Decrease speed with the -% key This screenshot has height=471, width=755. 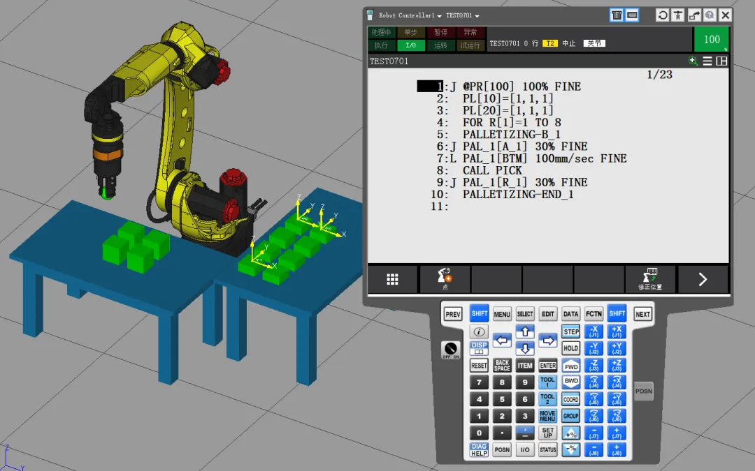click(x=571, y=450)
